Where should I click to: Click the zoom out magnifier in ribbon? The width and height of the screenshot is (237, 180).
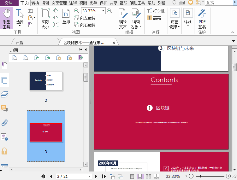[x=77, y=11]
